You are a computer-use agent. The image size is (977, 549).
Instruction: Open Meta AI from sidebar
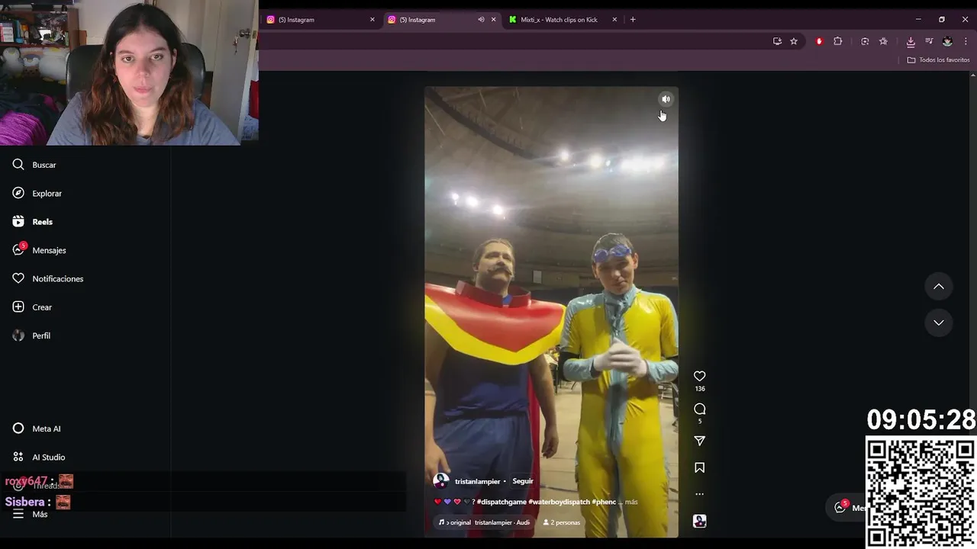(x=37, y=429)
